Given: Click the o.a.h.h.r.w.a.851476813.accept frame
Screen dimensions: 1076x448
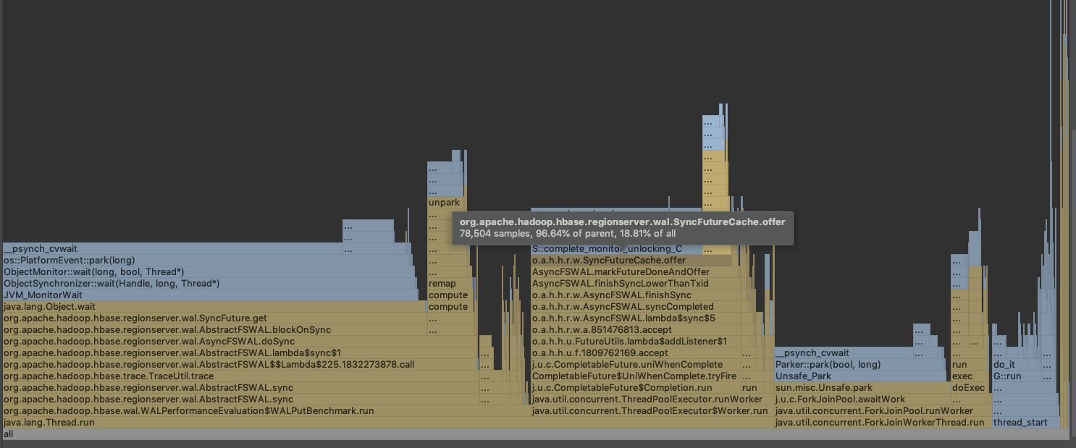Looking at the screenshot, I should (x=636, y=329).
